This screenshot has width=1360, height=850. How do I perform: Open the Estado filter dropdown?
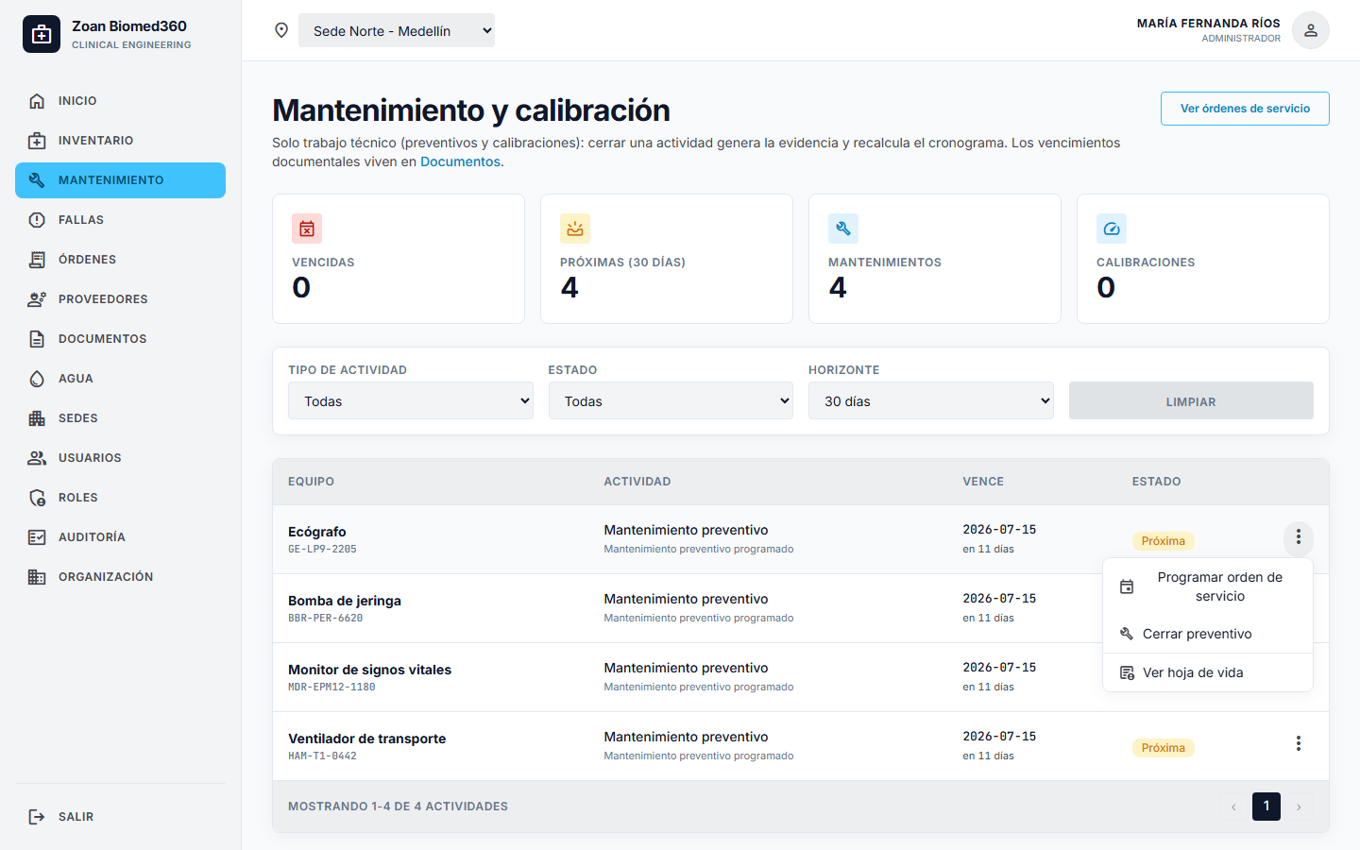[671, 400]
